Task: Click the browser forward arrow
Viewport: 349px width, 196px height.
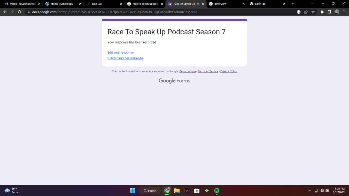Action: pyautogui.click(x=12, y=12)
